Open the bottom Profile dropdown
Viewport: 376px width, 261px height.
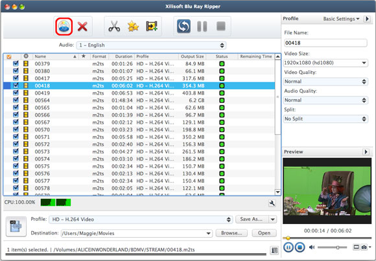pyautogui.click(x=141, y=220)
